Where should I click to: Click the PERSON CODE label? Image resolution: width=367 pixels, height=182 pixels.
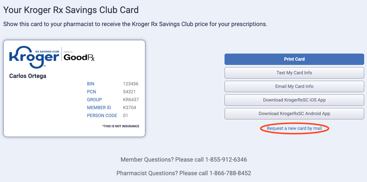(102, 115)
